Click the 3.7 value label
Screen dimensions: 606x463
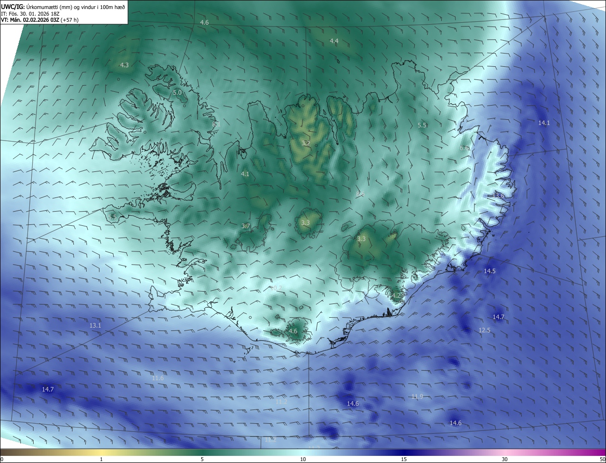coord(245,226)
